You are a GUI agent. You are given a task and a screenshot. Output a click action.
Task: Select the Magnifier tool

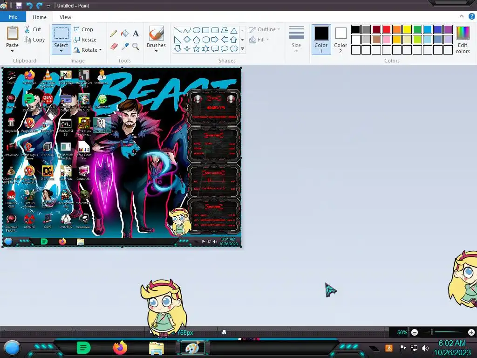tap(136, 46)
